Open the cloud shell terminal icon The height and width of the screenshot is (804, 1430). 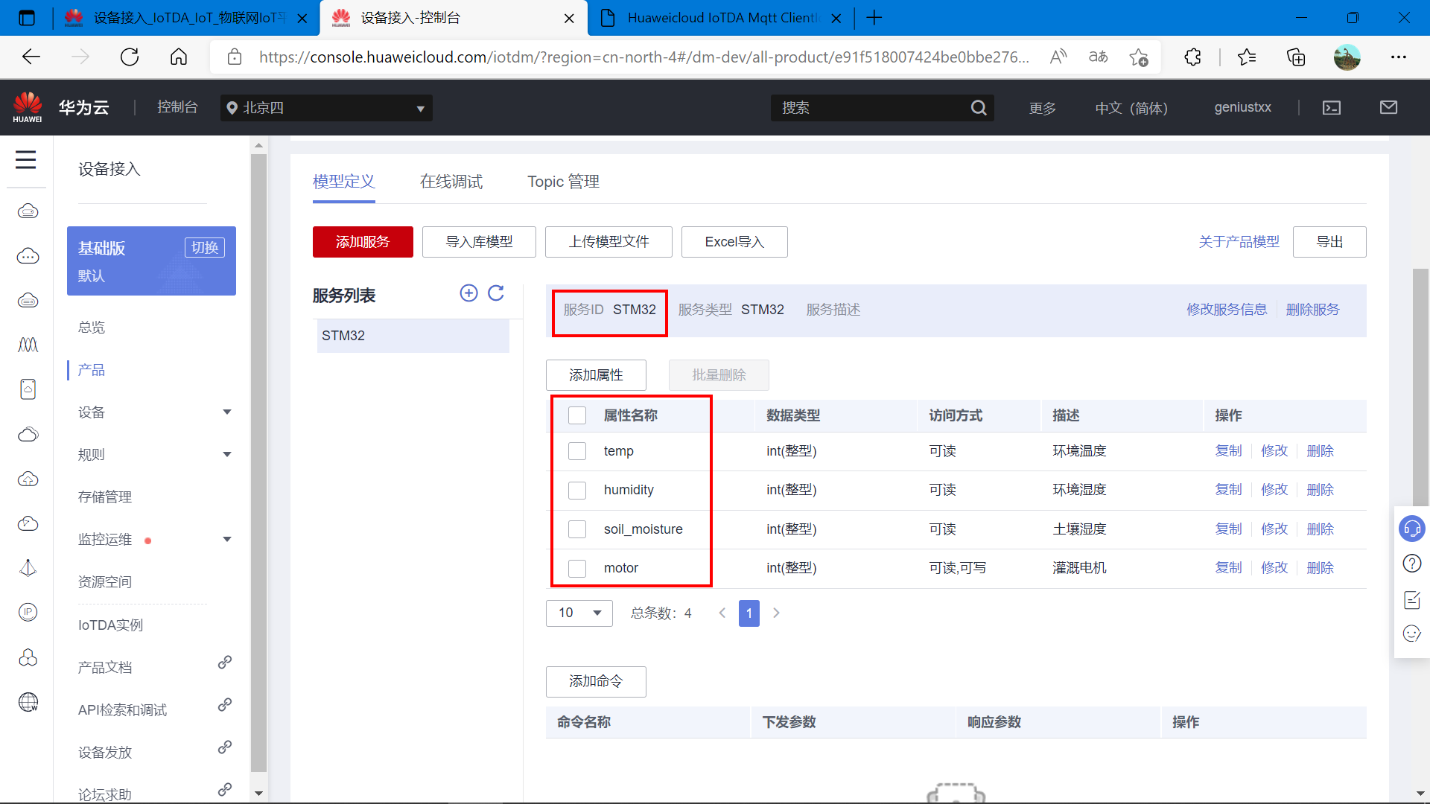pyautogui.click(x=1332, y=108)
